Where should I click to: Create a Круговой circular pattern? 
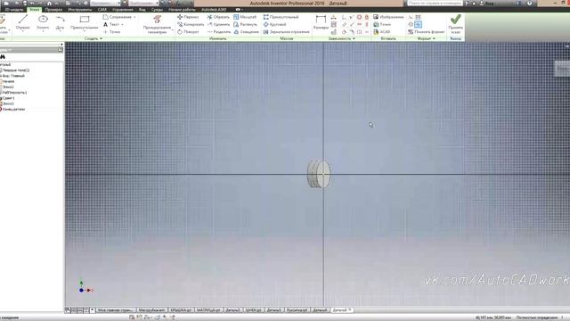pos(274,24)
